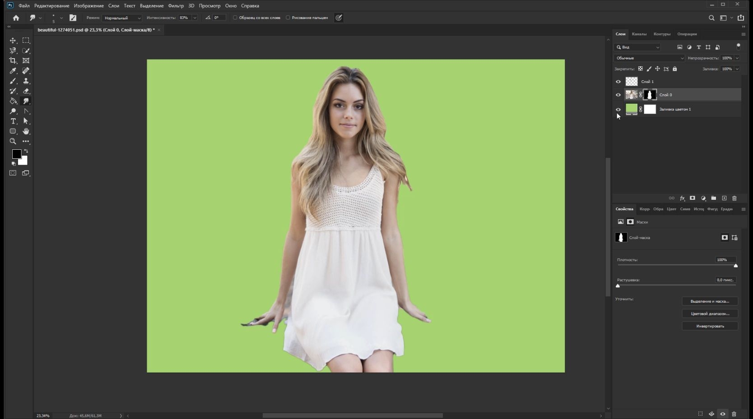Image resolution: width=753 pixels, height=419 pixels.
Task: Open the layer filter Вид dropdown
Action: click(x=637, y=47)
